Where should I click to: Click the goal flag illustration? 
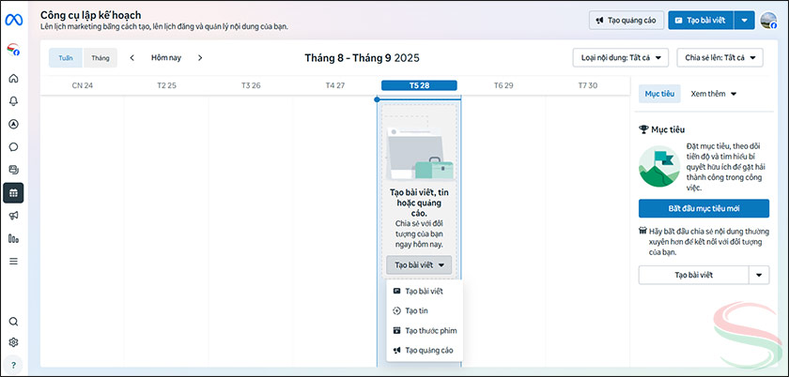659,166
